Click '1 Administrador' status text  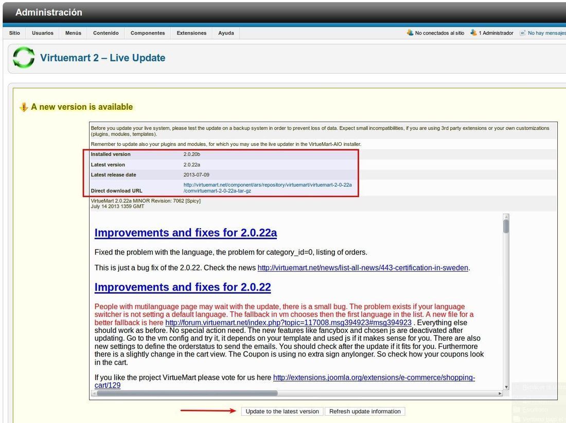coord(496,33)
